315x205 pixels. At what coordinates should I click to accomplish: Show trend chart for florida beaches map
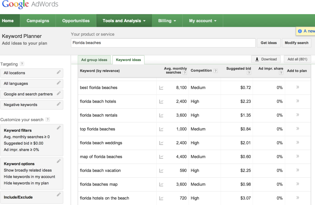161,184
